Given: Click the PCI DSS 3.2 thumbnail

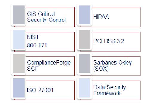Looking at the screenshot, I should coord(85,39).
